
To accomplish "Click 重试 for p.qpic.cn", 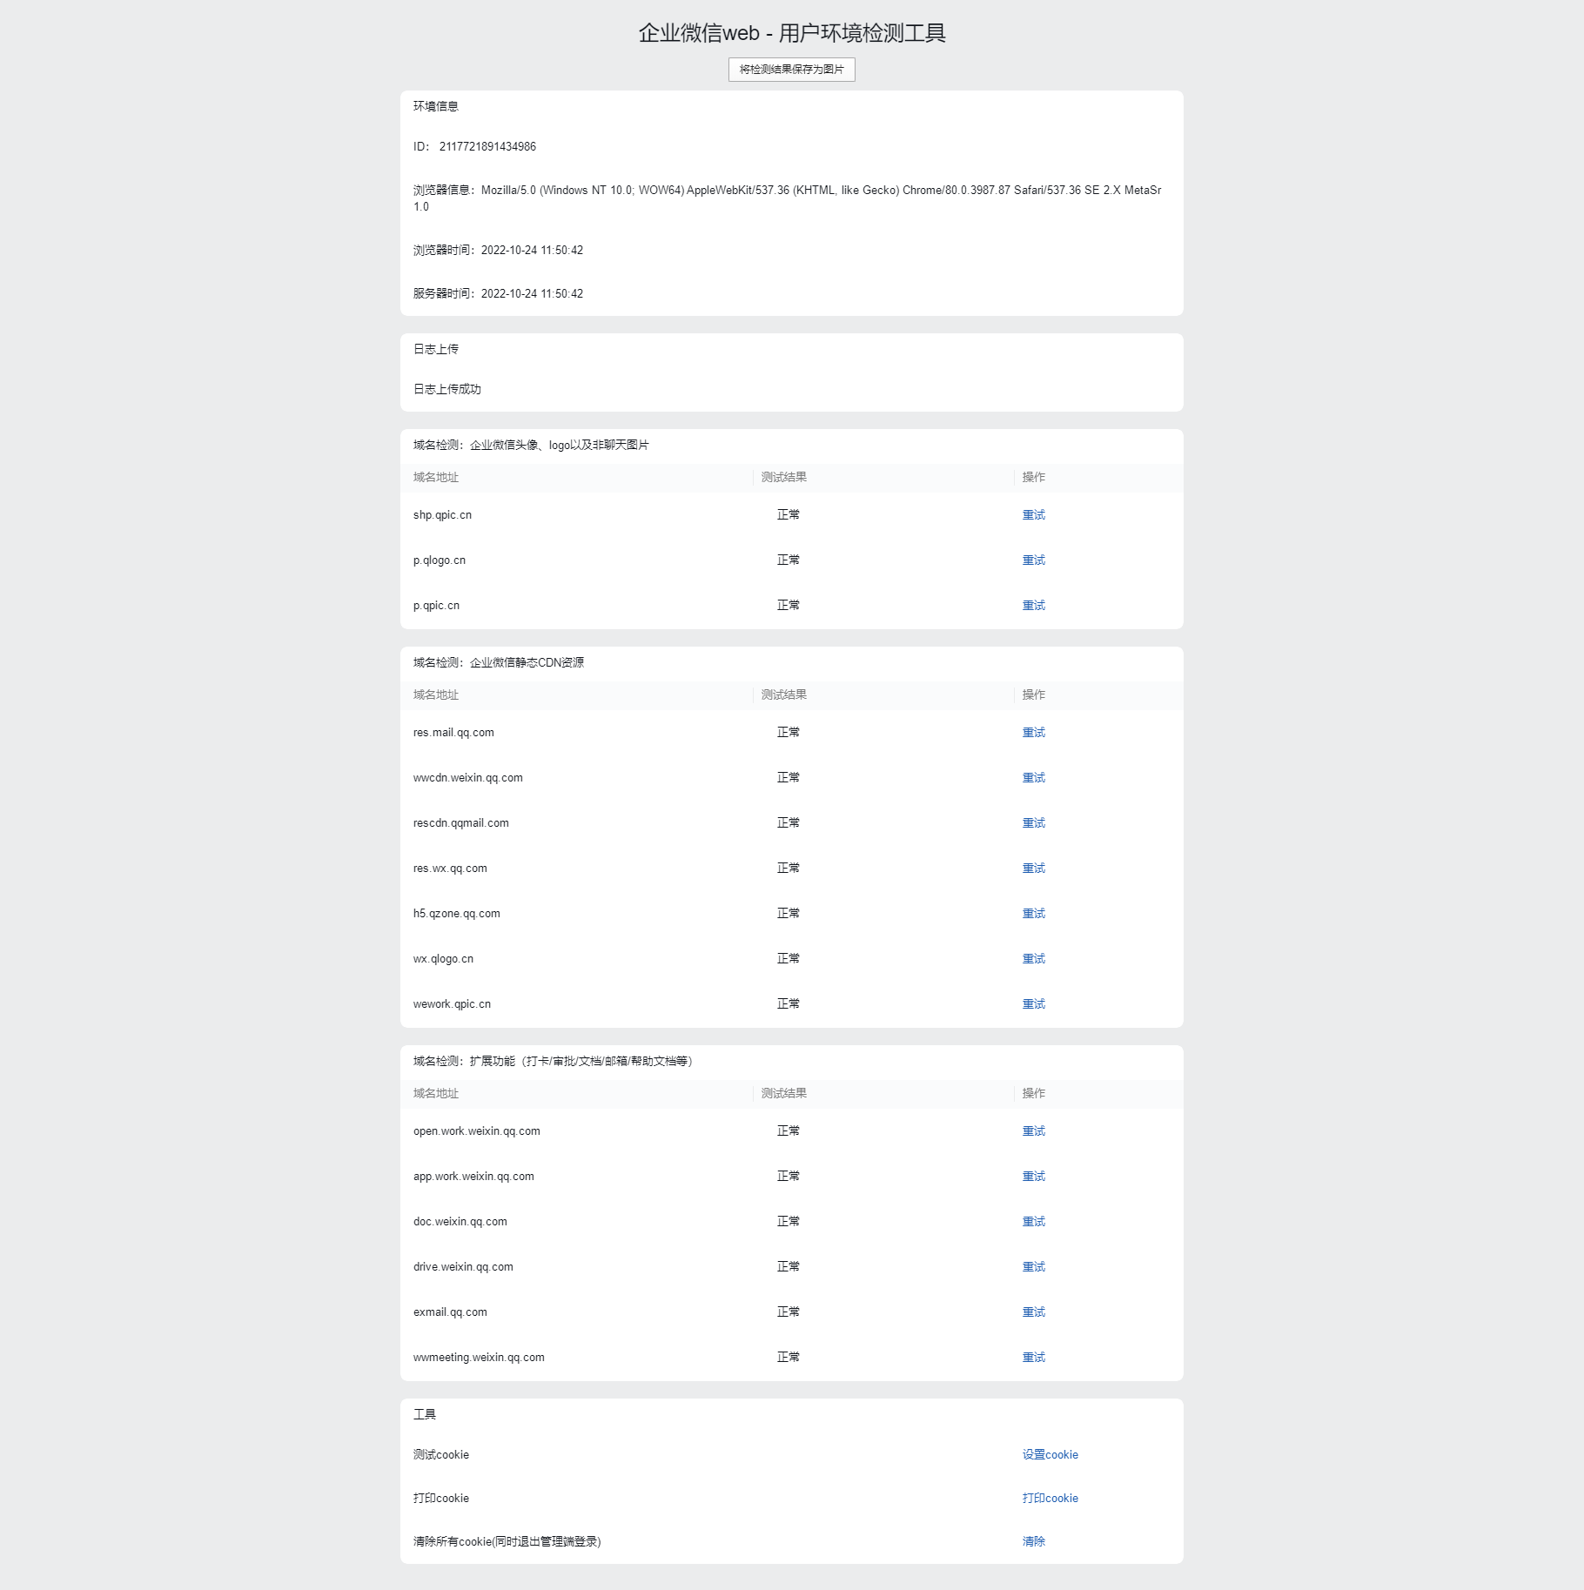I will pyautogui.click(x=1033, y=606).
